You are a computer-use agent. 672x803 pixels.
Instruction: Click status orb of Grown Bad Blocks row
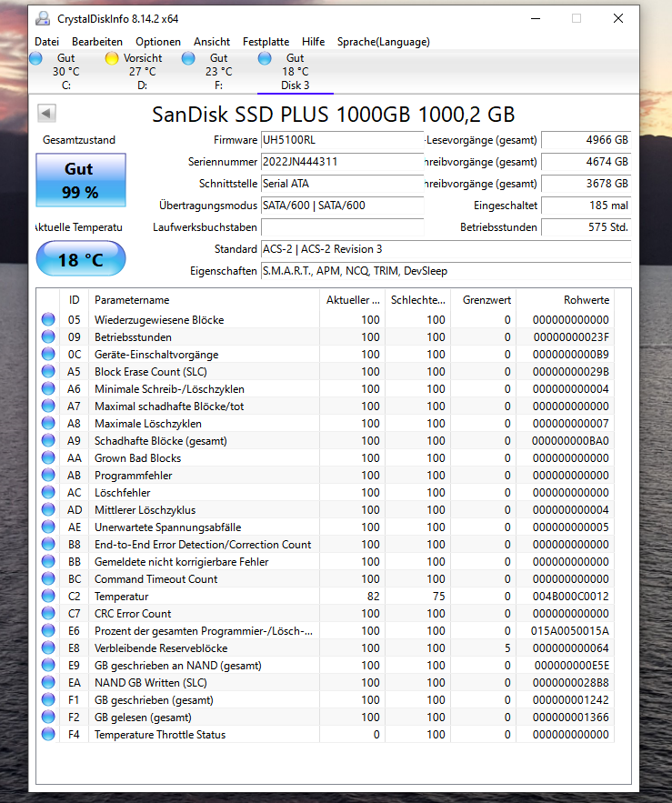[x=48, y=457]
